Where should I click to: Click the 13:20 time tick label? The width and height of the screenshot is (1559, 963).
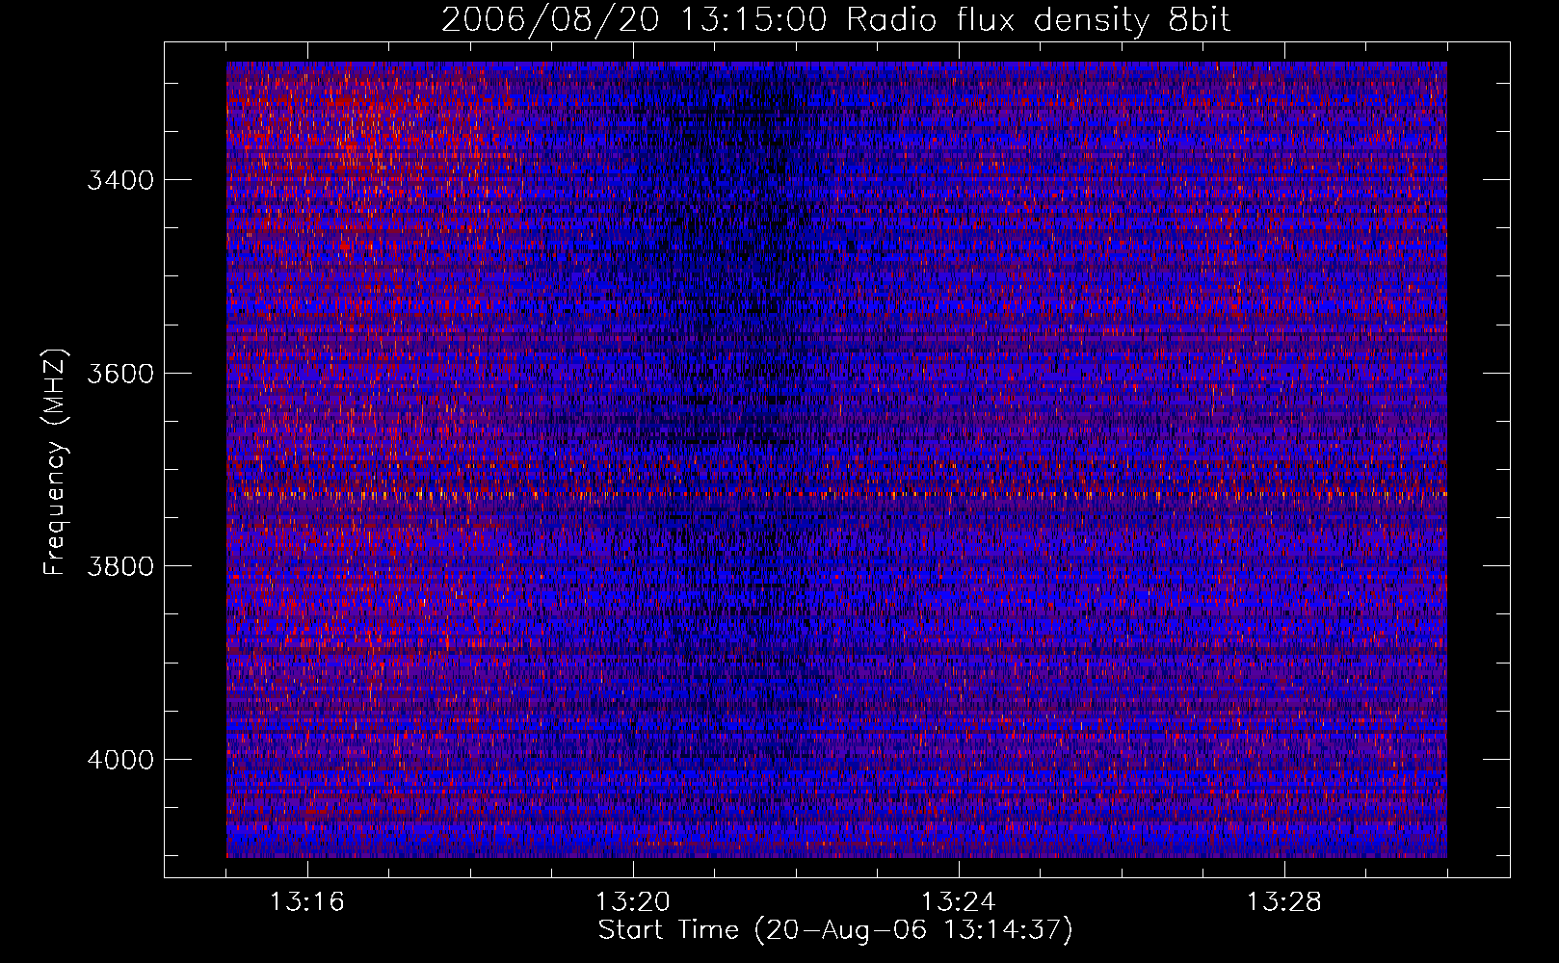coord(633,902)
